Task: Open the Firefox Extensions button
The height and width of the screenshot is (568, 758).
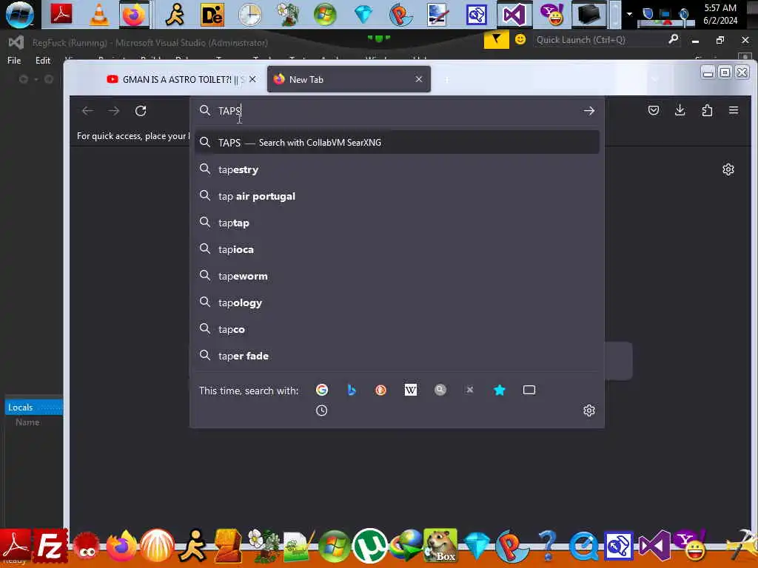Action: (x=707, y=111)
